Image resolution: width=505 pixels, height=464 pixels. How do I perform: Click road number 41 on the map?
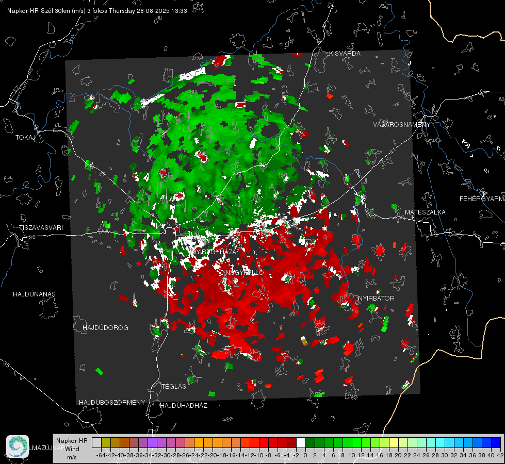[x=393, y=151]
